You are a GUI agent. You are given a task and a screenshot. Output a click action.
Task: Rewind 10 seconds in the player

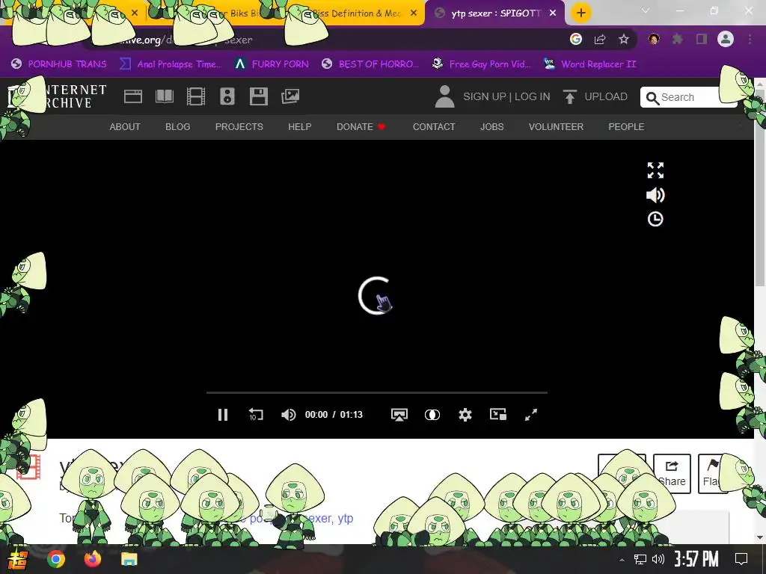coord(256,415)
